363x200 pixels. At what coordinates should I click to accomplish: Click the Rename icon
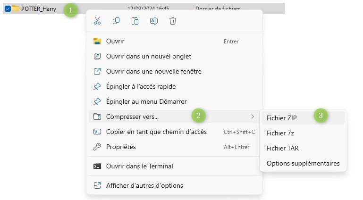coord(154,21)
